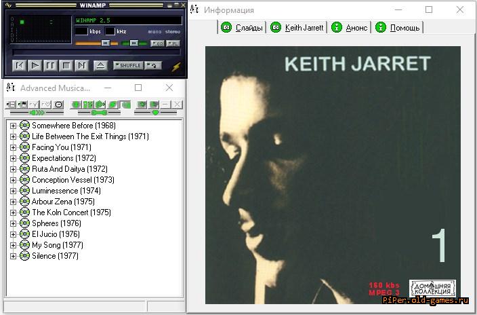The height and width of the screenshot is (315, 477).
Task: Open the Keith Jarrett tab
Action: point(297,27)
